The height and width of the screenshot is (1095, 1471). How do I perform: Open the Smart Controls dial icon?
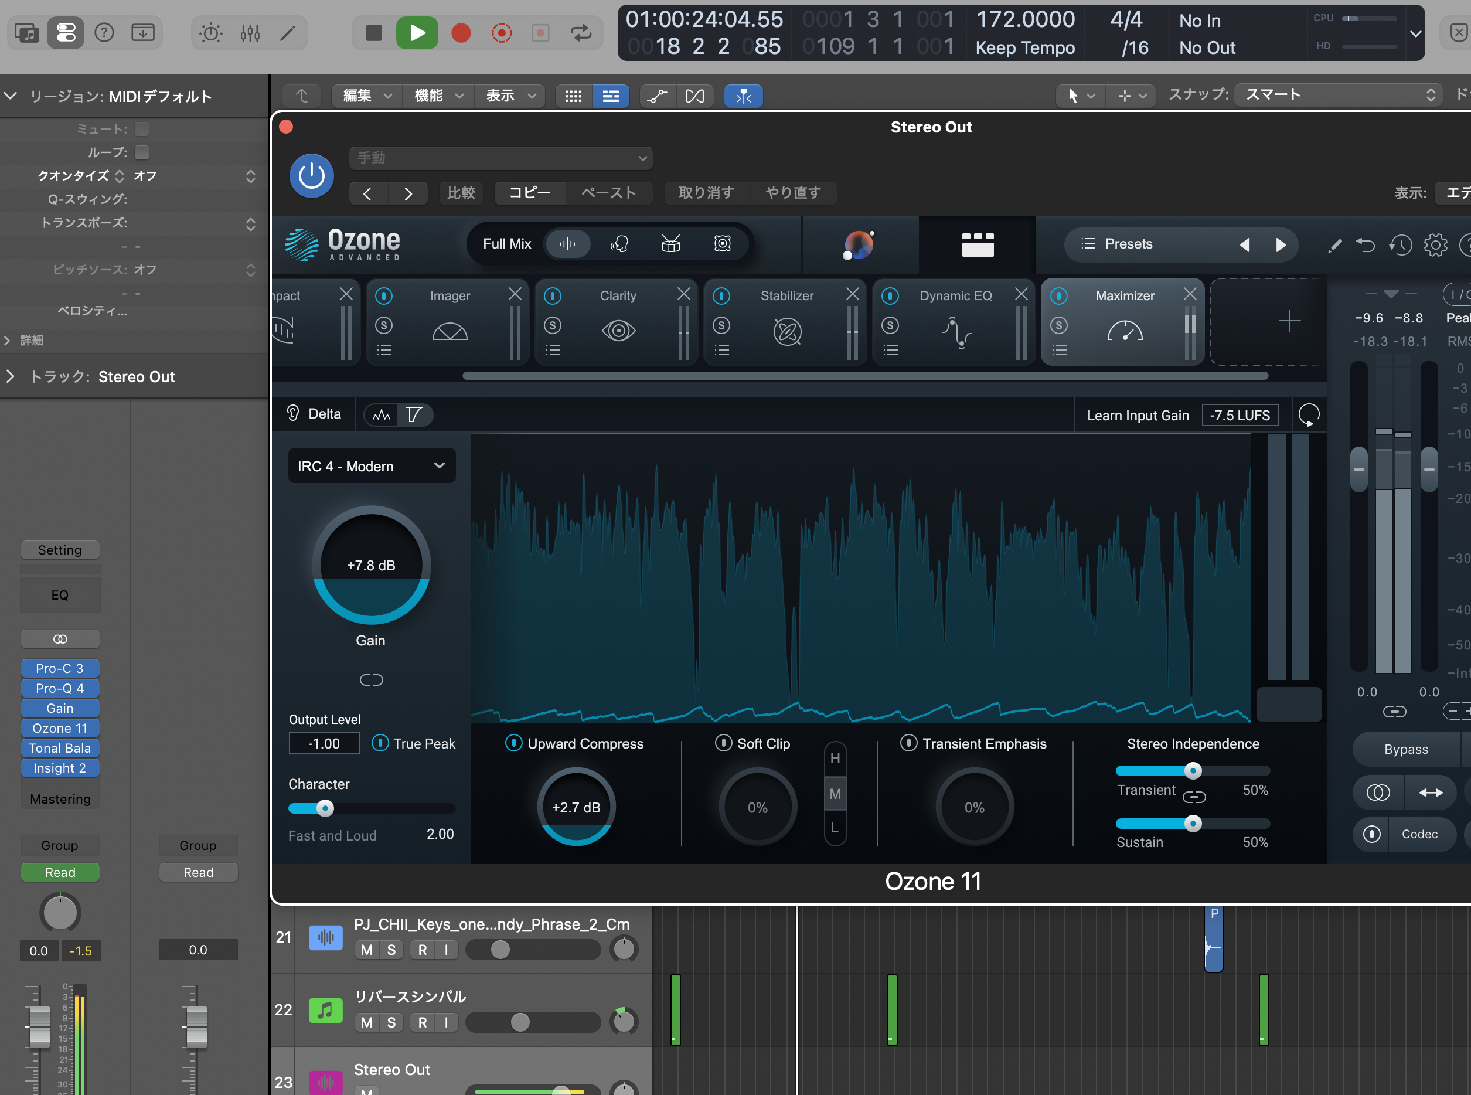tap(211, 32)
